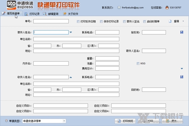189x126 pixels.
Task: Click the sender 地址 field
Action: click(76, 51)
